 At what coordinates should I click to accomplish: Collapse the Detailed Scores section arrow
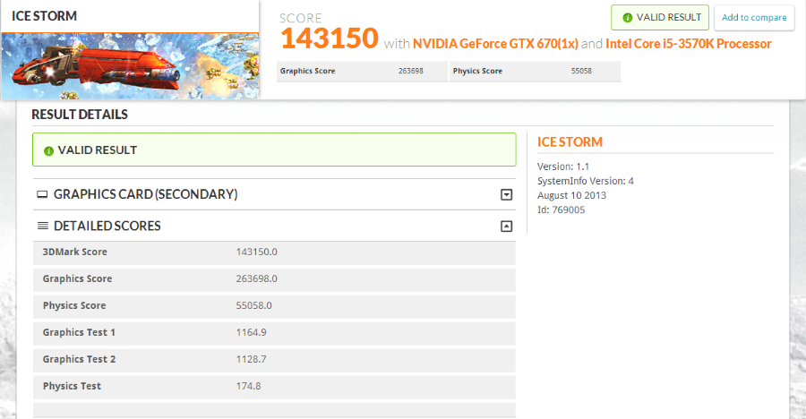(x=506, y=227)
